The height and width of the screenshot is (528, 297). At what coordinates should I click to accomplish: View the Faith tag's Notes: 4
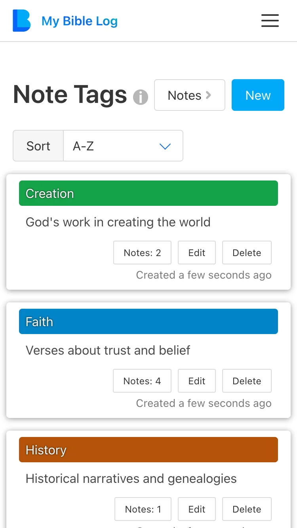(142, 381)
